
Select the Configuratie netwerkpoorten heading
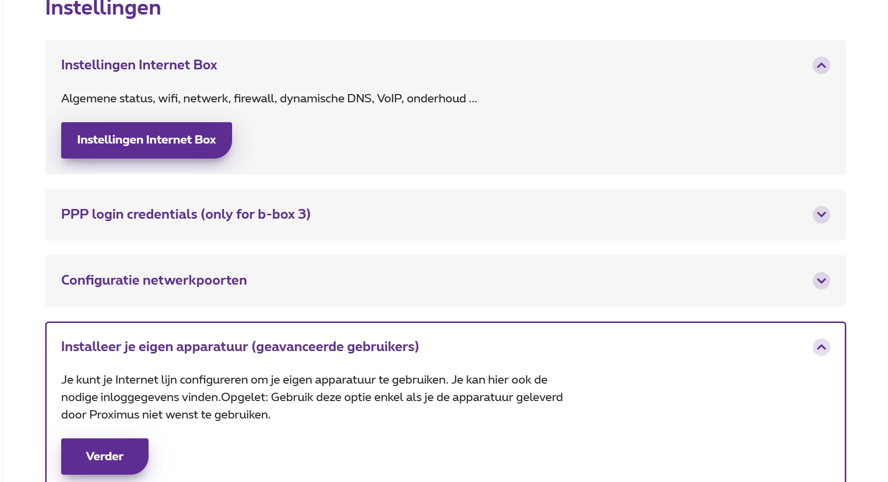pos(154,280)
